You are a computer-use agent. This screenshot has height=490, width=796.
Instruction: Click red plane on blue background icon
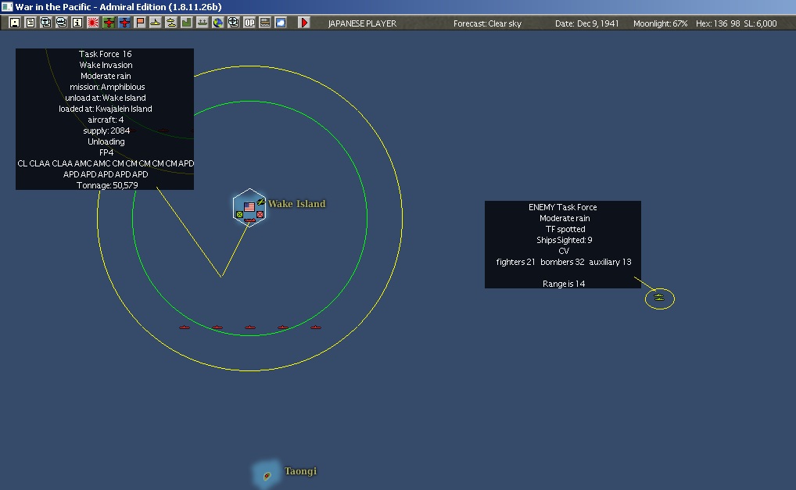point(124,23)
